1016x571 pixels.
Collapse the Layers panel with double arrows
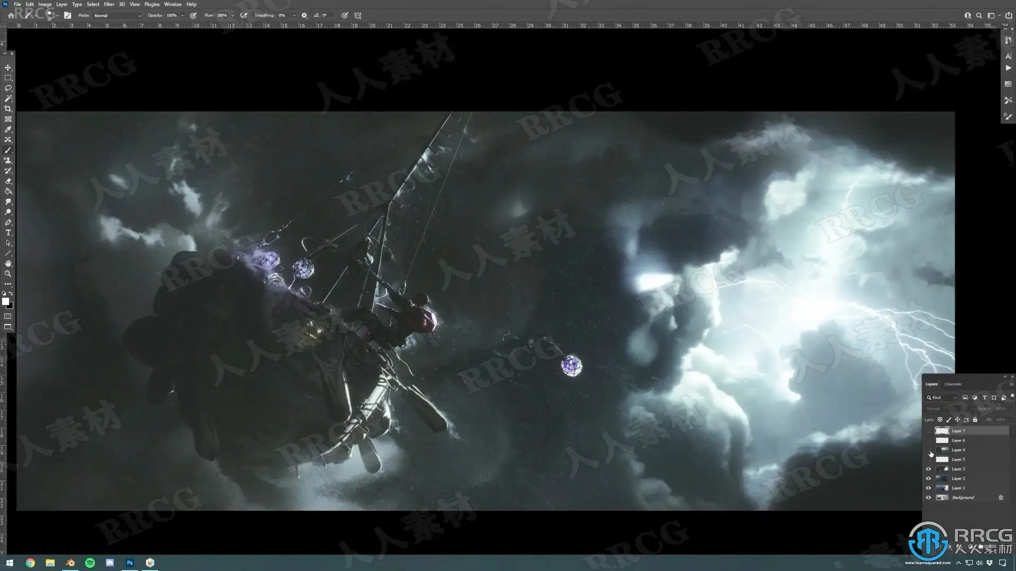pyautogui.click(x=1005, y=376)
